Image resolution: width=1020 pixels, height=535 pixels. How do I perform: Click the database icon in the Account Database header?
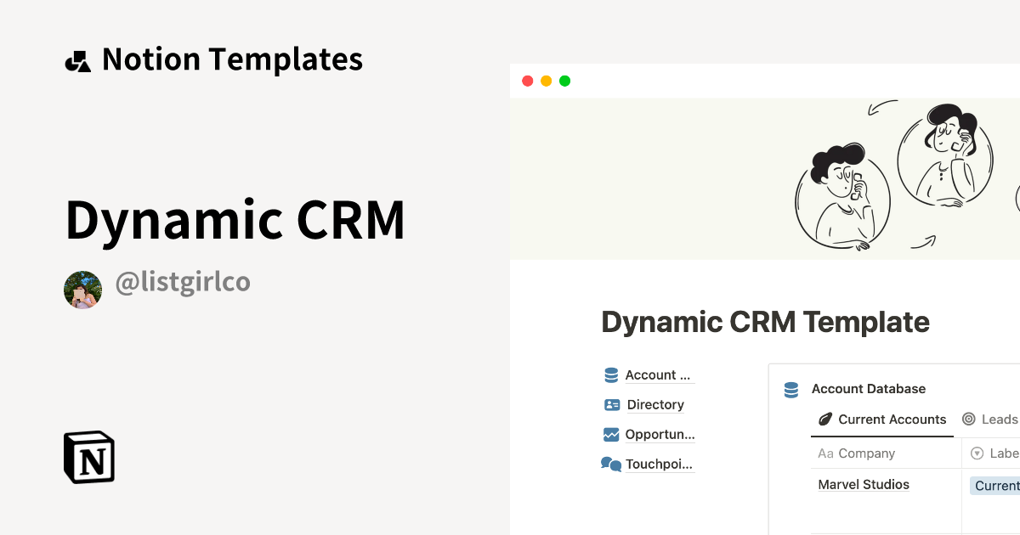tap(790, 389)
